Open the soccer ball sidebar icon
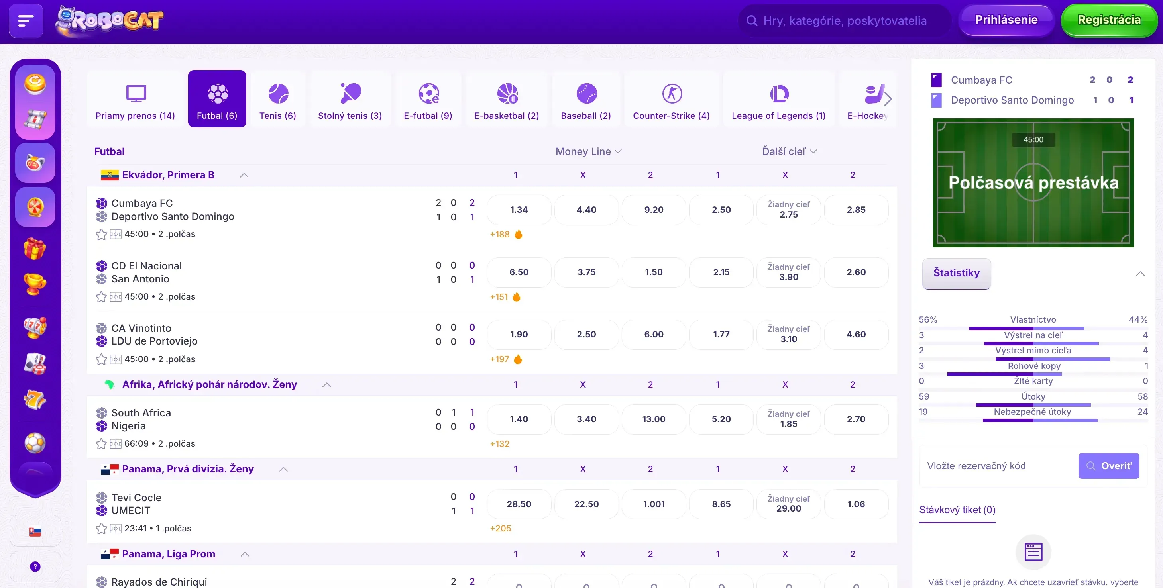This screenshot has width=1163, height=588. click(x=35, y=443)
